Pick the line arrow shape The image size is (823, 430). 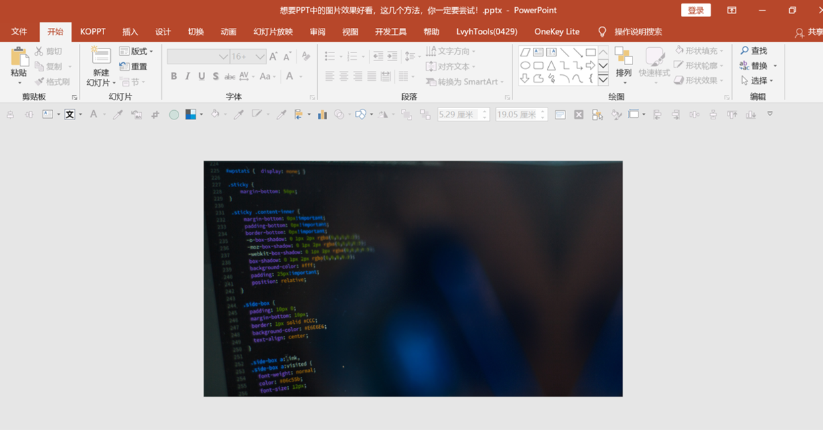pyautogui.click(x=577, y=52)
